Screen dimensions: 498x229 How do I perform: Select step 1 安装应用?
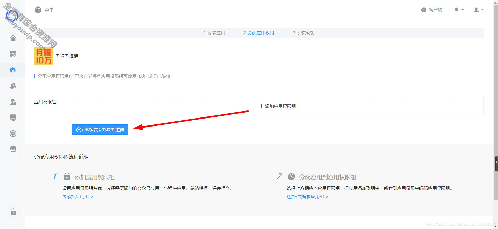tap(215, 33)
